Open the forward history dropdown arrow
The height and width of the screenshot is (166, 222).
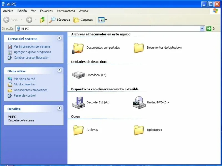(x=36, y=20)
